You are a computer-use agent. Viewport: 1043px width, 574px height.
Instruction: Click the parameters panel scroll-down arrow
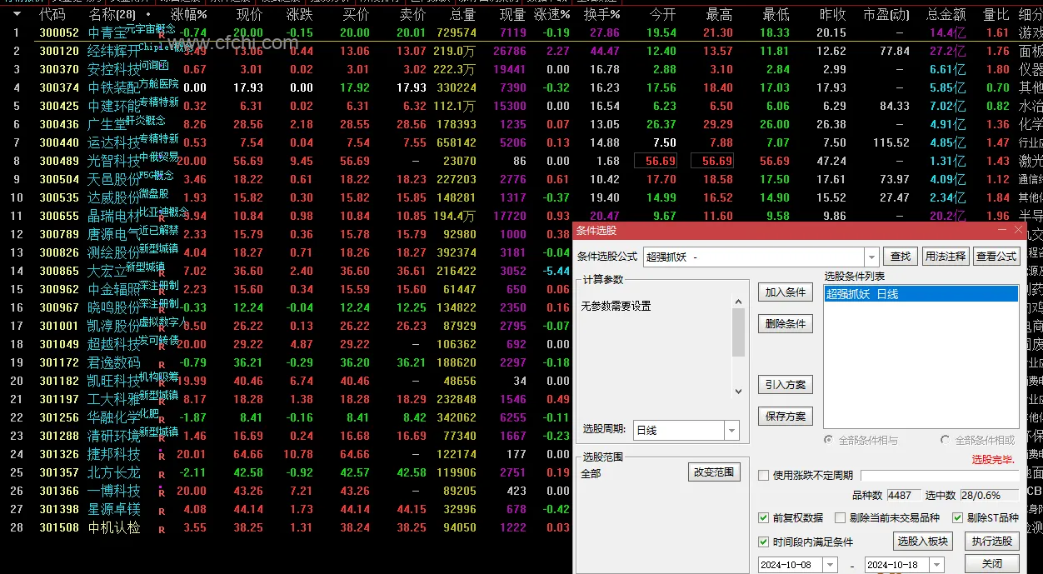click(x=738, y=392)
